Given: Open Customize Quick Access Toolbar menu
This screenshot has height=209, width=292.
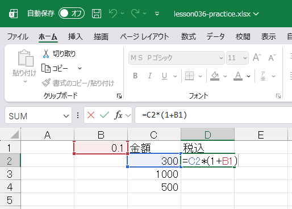Looking at the screenshot, I should [157, 14].
